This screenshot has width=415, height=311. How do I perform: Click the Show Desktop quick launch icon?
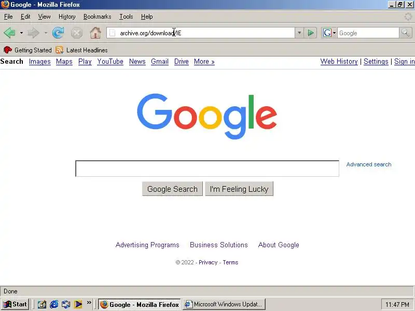click(x=42, y=304)
